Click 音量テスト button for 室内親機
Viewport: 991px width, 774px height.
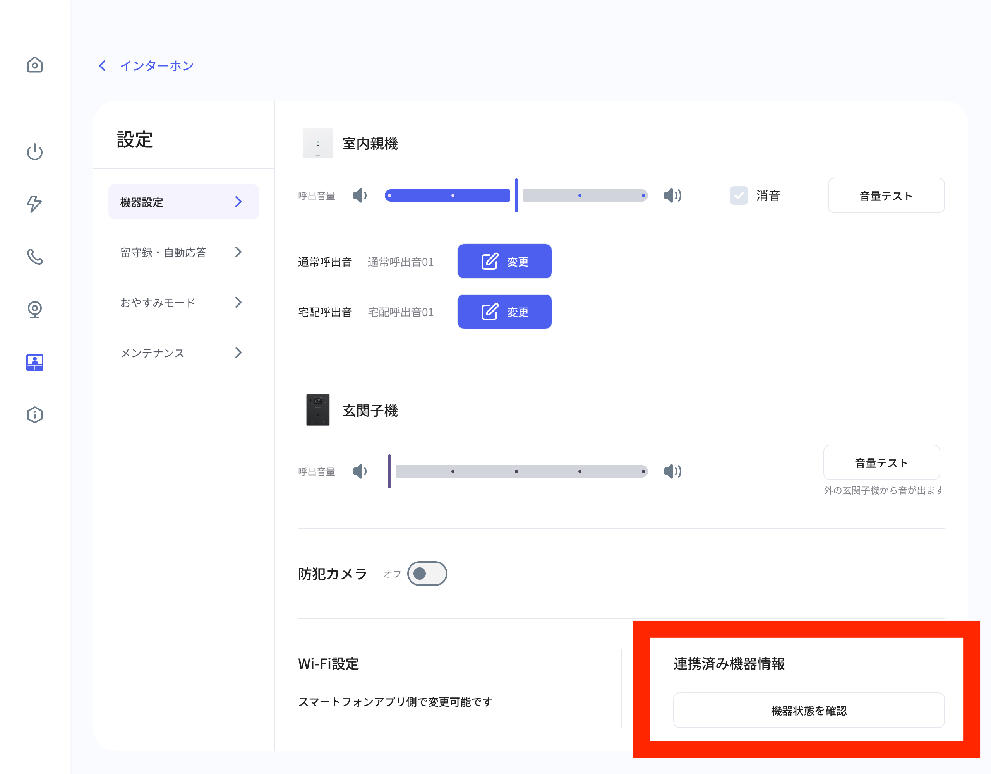(886, 195)
